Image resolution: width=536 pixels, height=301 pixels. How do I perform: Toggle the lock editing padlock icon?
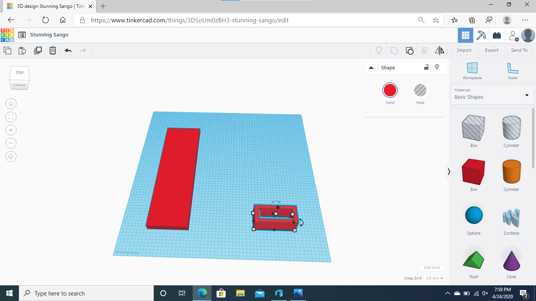[426, 67]
